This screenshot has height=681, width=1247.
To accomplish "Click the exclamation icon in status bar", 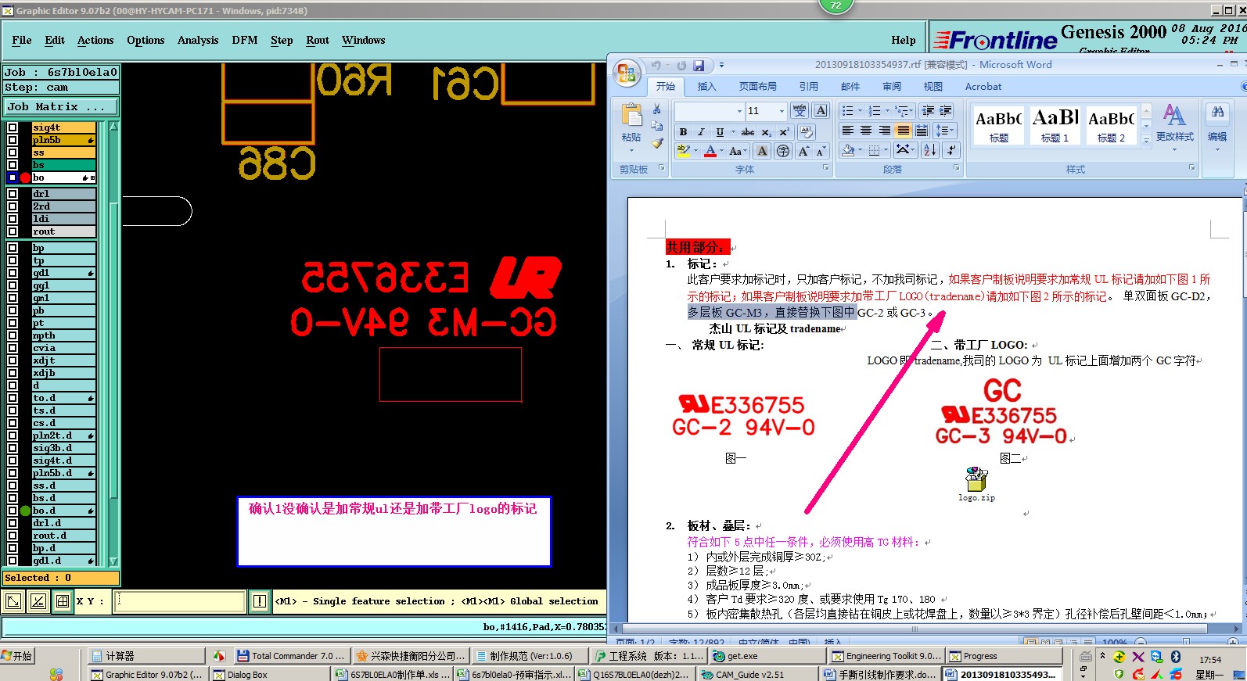I will [259, 601].
